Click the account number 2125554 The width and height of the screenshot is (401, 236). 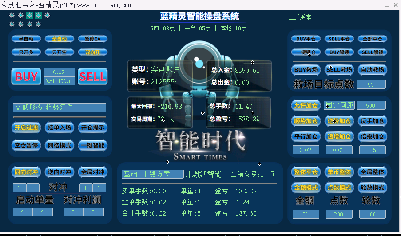click(x=164, y=82)
